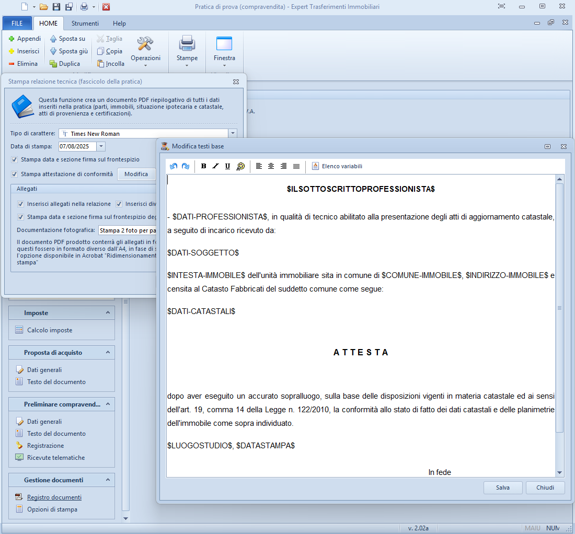Click the Undo icon in text editor
575x534 pixels.
[174, 166]
